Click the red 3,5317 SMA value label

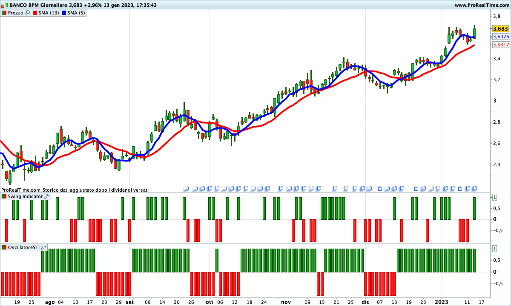[501, 45]
